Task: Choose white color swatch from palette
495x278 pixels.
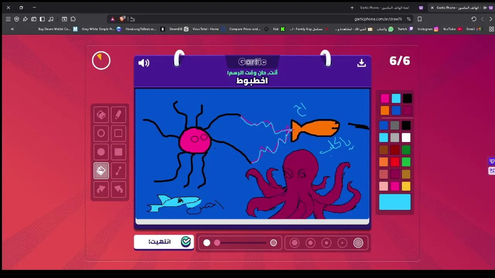Action: [406, 137]
